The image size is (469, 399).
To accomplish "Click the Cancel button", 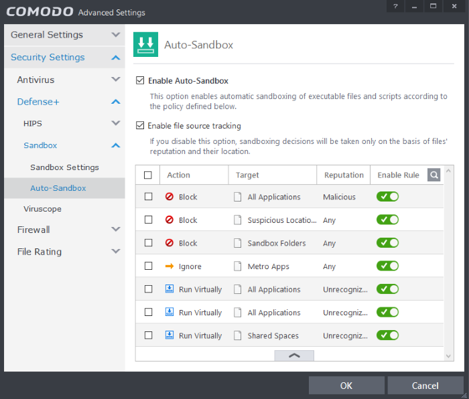I will [x=425, y=385].
